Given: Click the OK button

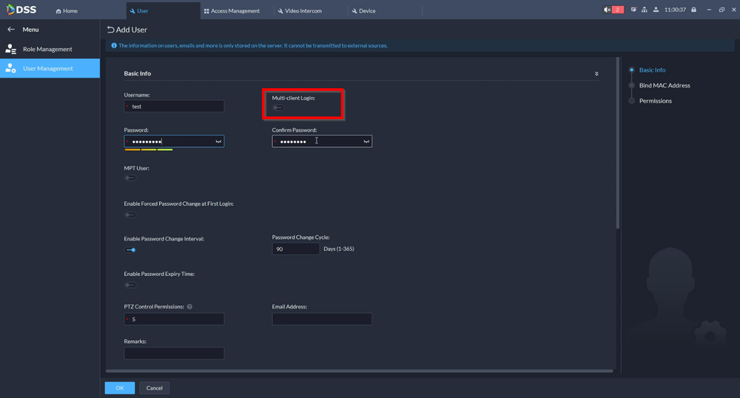Looking at the screenshot, I should 119,388.
